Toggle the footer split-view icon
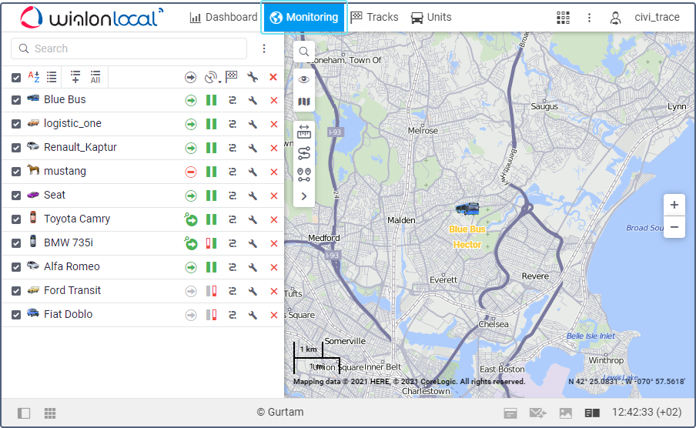This screenshot has width=696, height=428. click(592, 413)
